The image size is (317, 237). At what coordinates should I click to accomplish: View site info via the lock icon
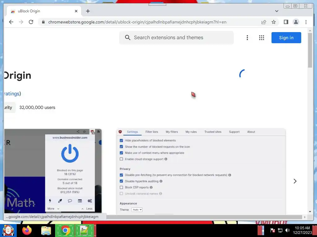pos(43,22)
